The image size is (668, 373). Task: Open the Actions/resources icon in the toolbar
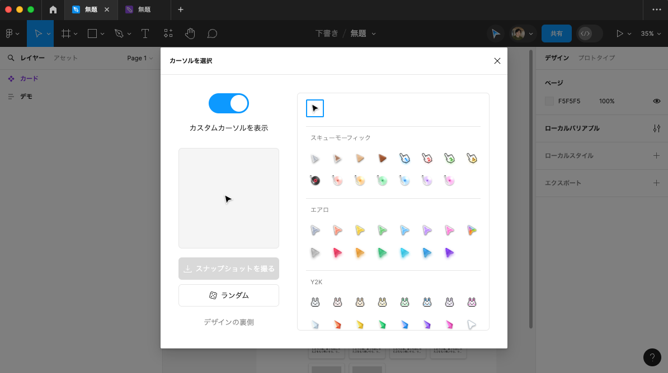tap(168, 34)
